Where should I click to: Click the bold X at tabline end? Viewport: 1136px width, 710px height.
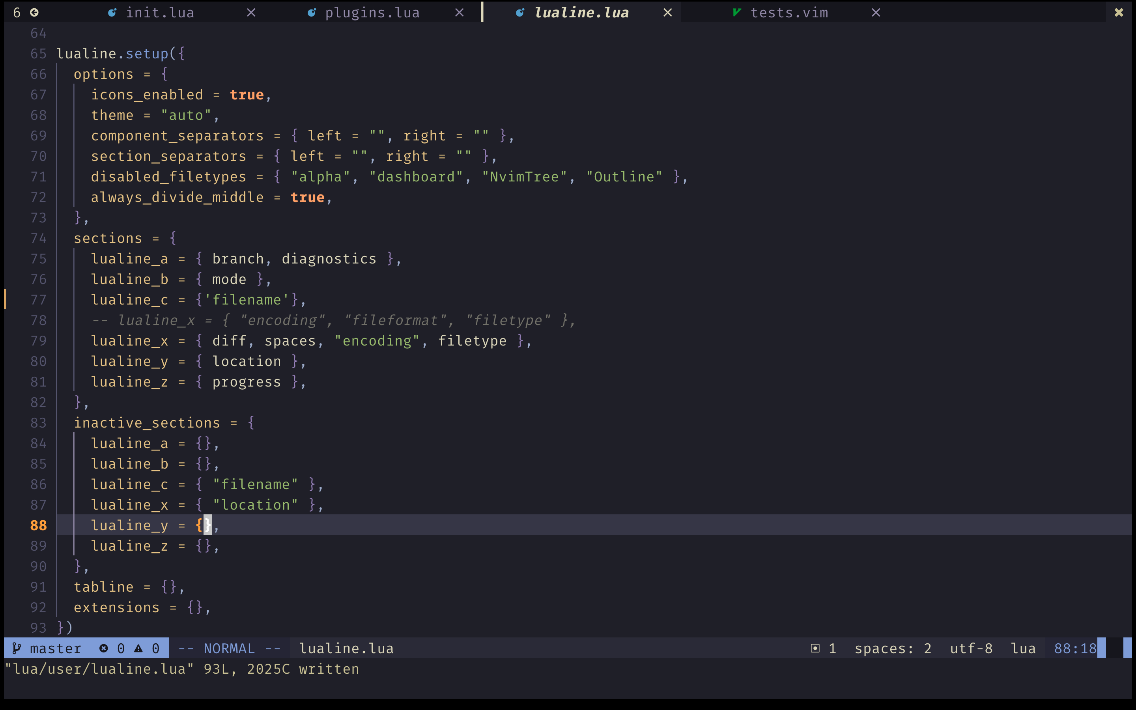coord(1119,13)
